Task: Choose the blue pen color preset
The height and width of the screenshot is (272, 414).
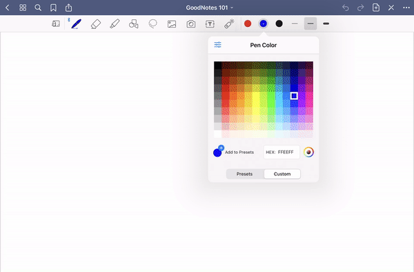Action: click(264, 23)
